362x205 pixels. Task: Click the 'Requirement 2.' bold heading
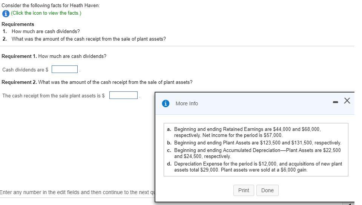(19, 82)
